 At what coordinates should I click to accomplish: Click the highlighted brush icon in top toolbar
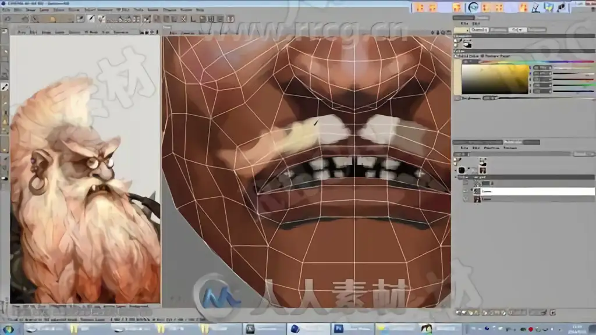pos(91,19)
